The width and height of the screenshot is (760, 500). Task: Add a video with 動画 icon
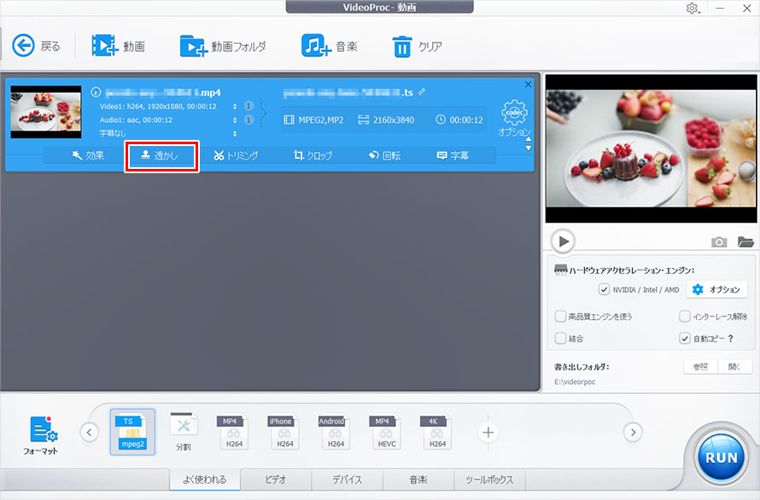tap(118, 46)
